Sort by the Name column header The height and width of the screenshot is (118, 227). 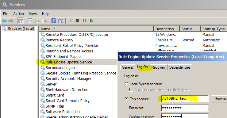coord(96,29)
